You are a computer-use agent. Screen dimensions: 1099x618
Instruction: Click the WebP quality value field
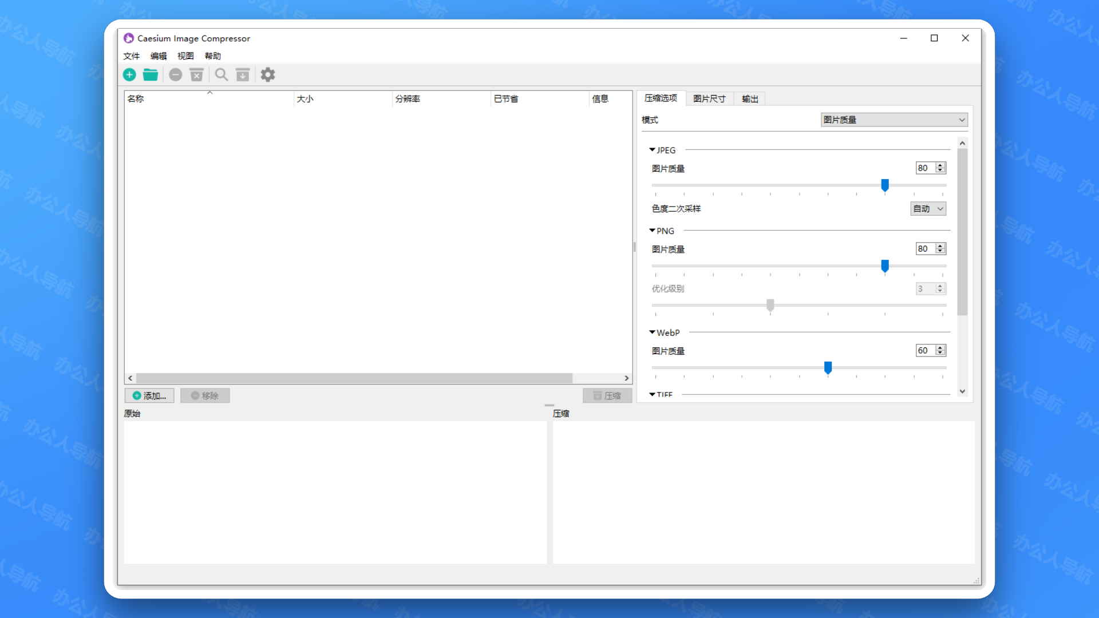pyautogui.click(x=926, y=351)
